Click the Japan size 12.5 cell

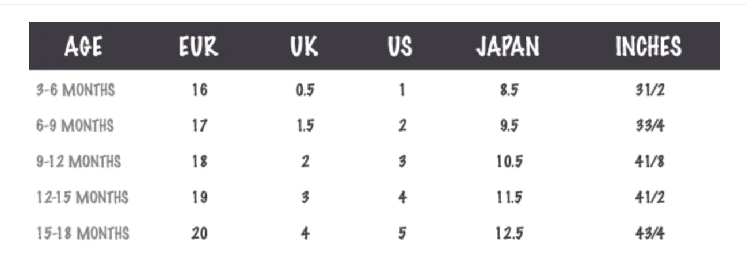pos(509,233)
